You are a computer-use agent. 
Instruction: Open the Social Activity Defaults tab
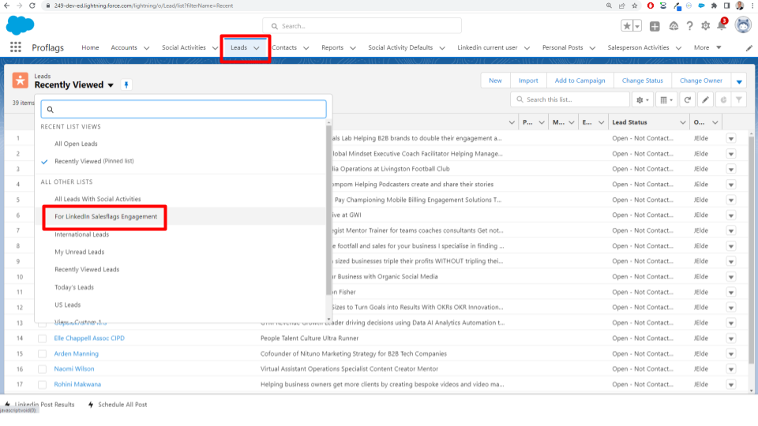(400, 47)
